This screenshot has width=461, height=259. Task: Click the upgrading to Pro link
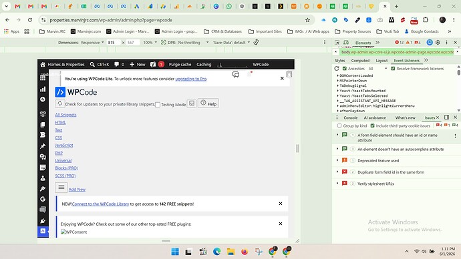(x=191, y=79)
